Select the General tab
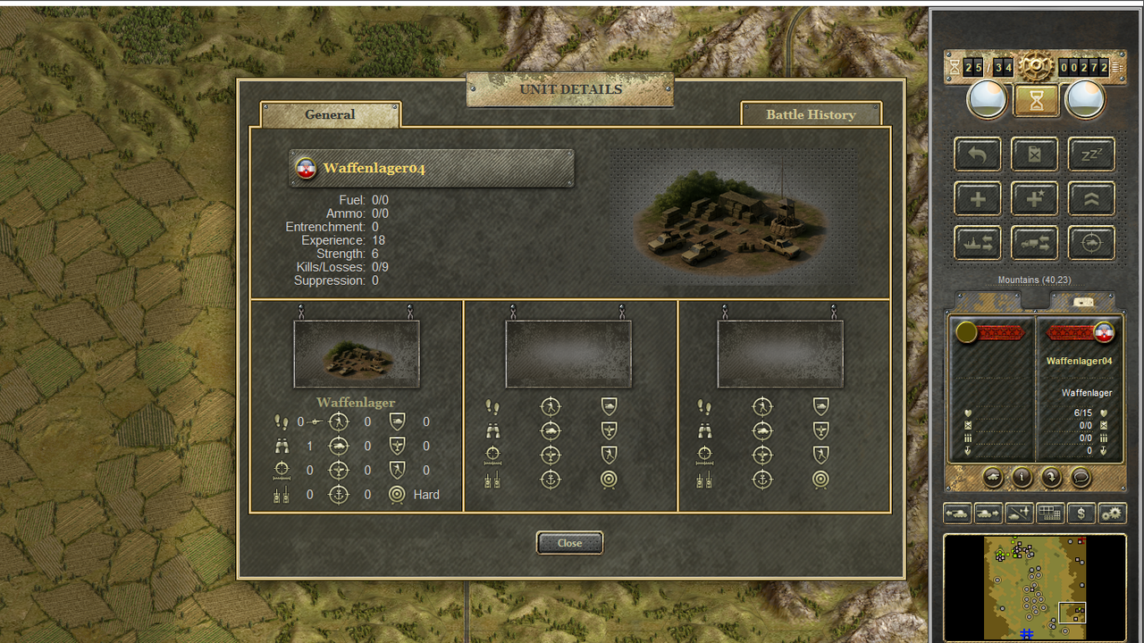This screenshot has height=643, width=1144. 330,114
